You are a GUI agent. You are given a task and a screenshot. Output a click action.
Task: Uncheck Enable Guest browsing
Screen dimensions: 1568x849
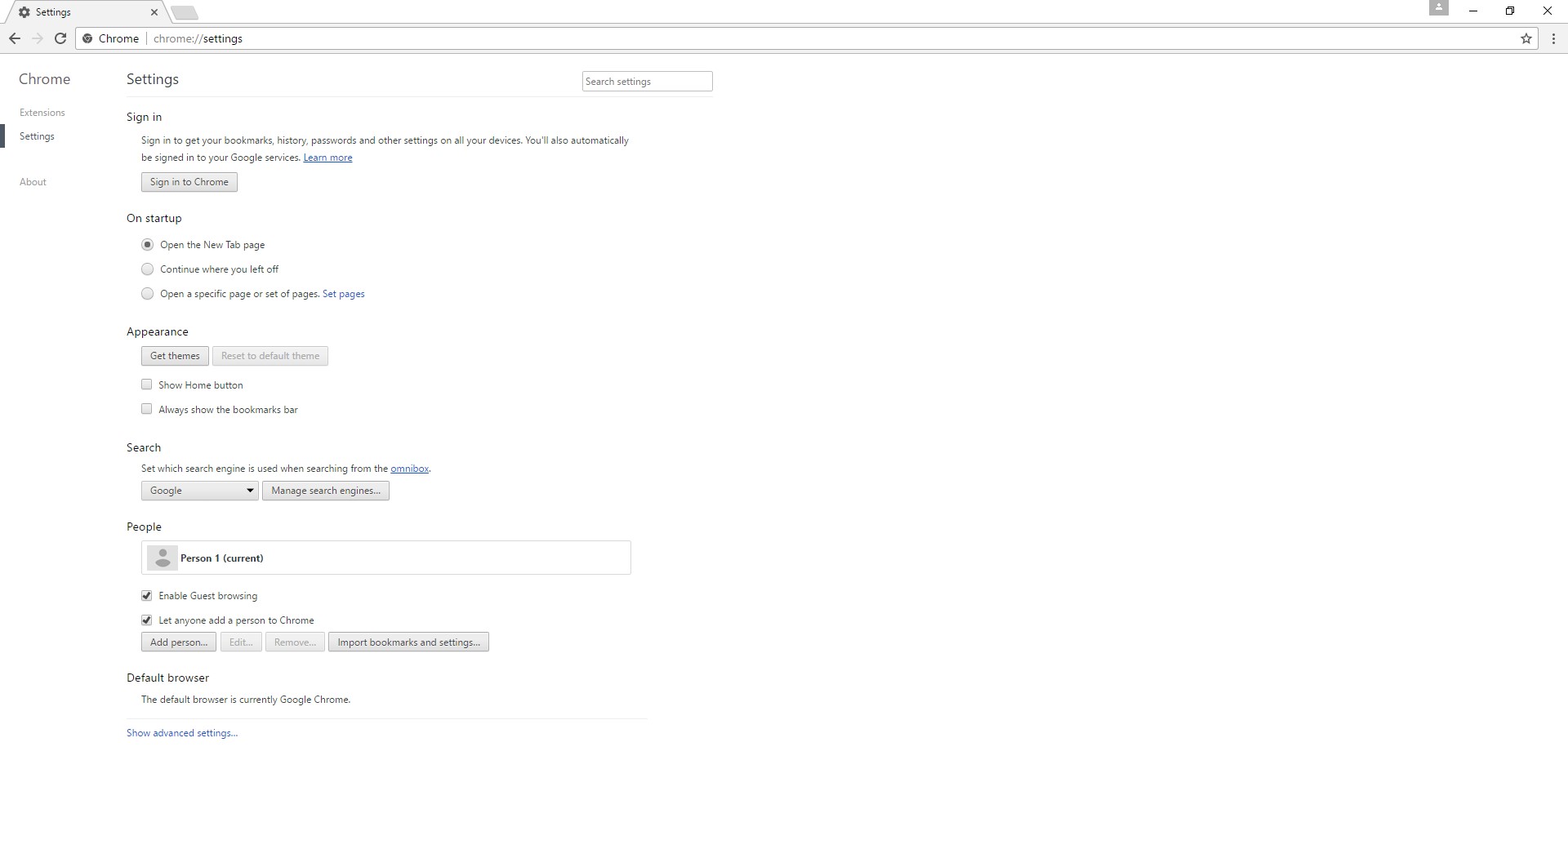click(x=147, y=596)
